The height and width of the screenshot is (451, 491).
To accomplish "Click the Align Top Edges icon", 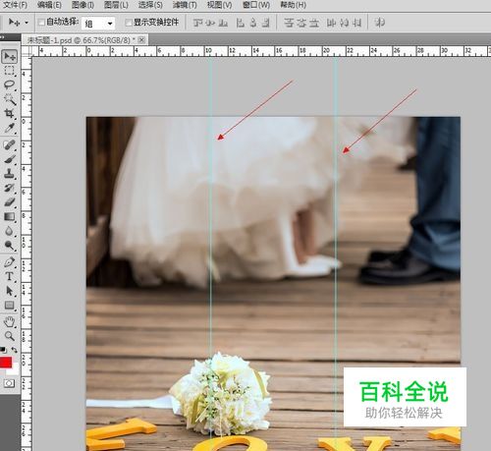I will click(197, 23).
